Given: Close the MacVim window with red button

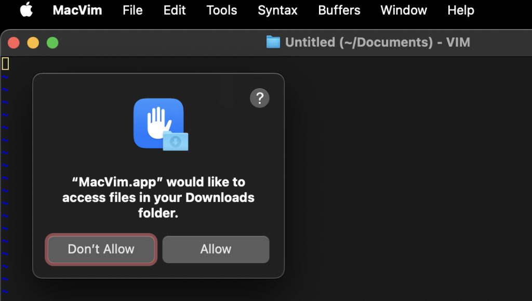Looking at the screenshot, I should click(x=14, y=43).
